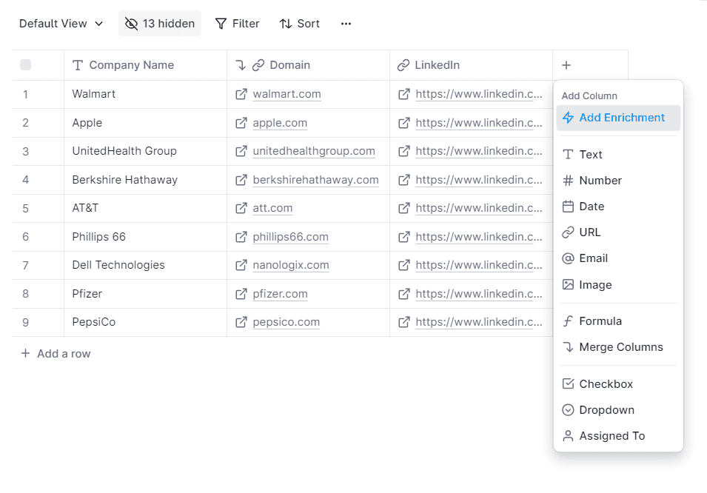Click external link icon beside walmart.com
The width and height of the screenshot is (707, 493).
(x=241, y=94)
